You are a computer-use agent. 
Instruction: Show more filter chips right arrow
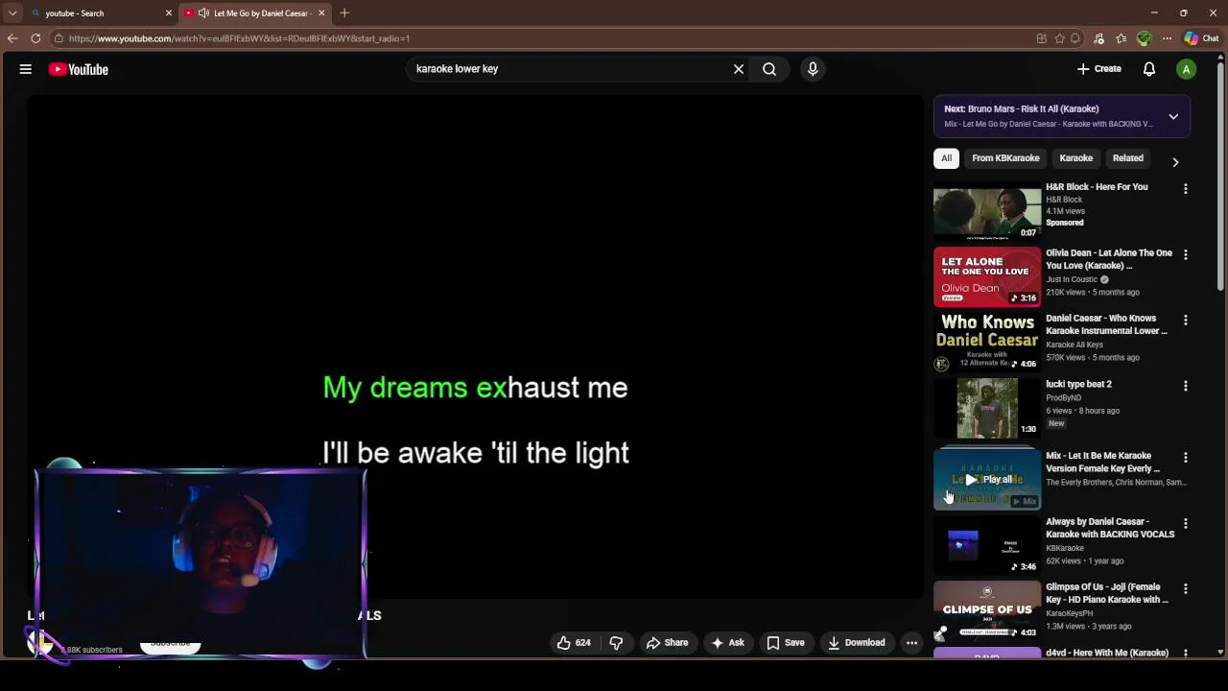1175,162
